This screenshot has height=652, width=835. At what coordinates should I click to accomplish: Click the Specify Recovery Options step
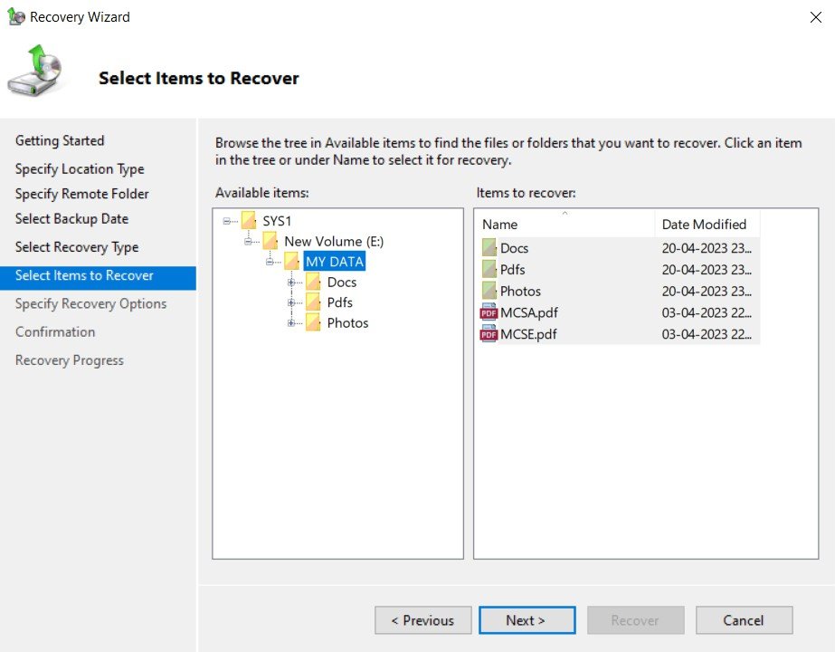point(91,303)
